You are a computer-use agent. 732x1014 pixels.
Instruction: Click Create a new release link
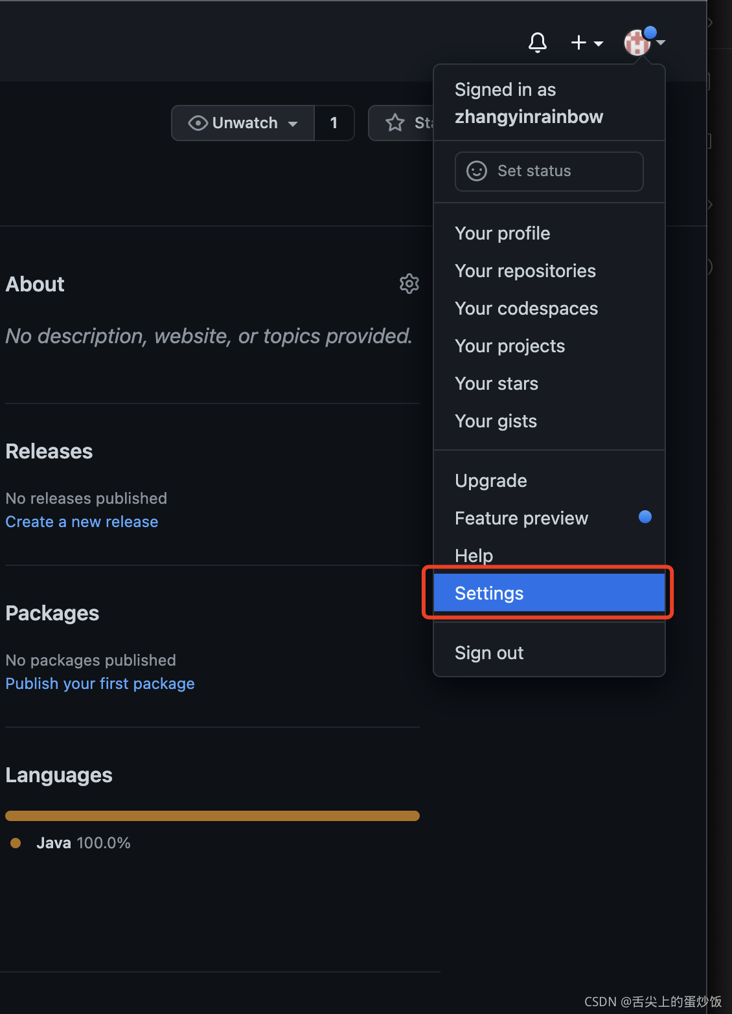coord(82,522)
